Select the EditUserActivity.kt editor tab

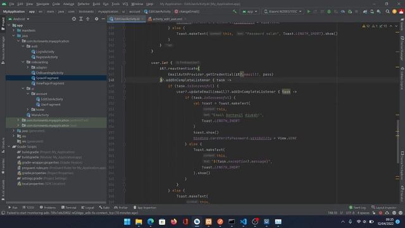(126, 19)
